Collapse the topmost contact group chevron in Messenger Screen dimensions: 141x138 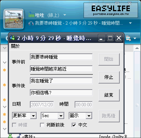click(x=4, y=48)
